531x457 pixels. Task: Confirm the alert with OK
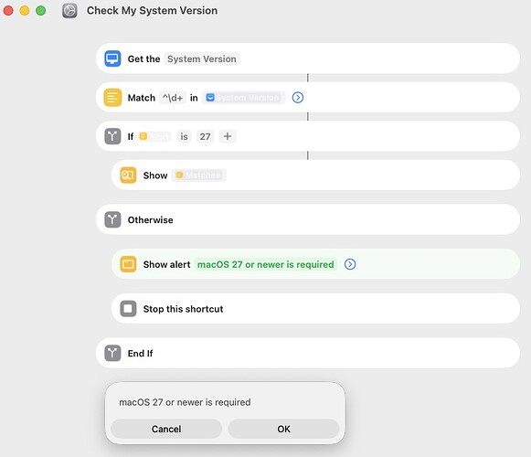284,429
